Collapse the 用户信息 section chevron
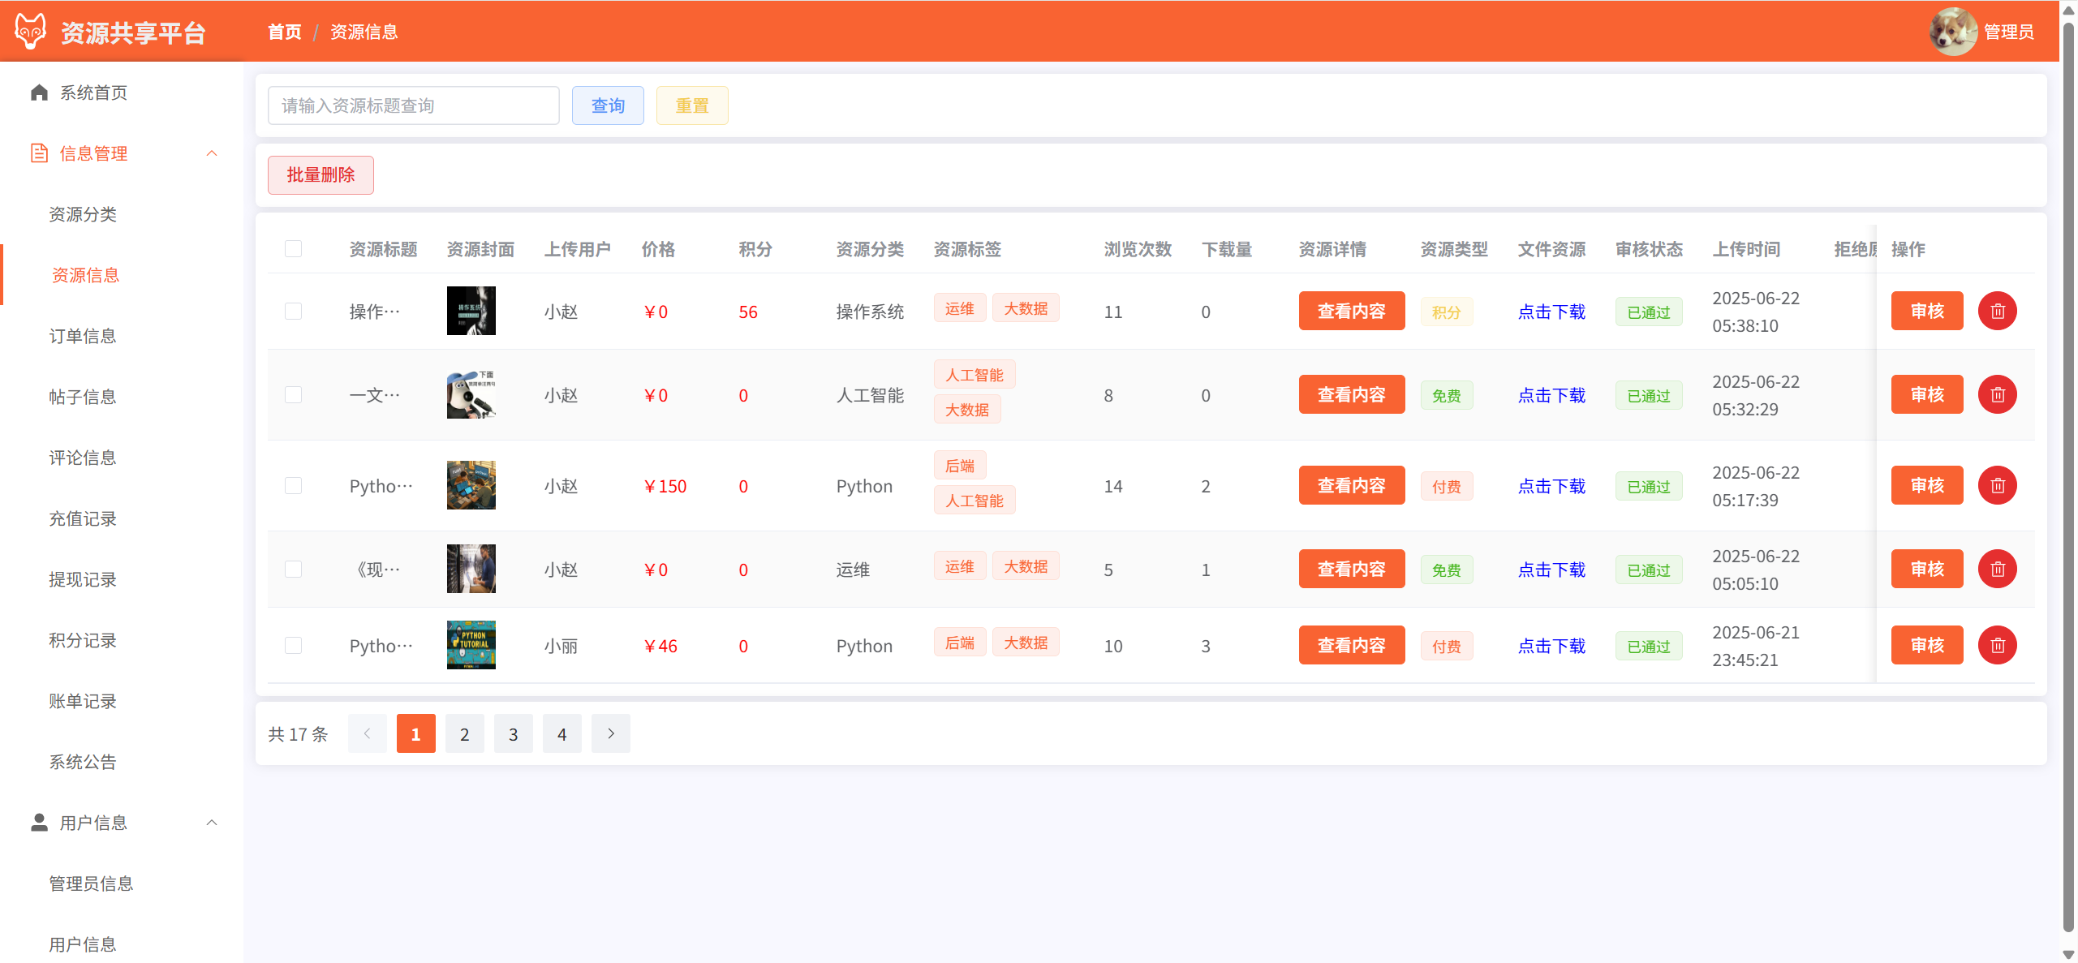This screenshot has width=2078, height=963. (212, 823)
